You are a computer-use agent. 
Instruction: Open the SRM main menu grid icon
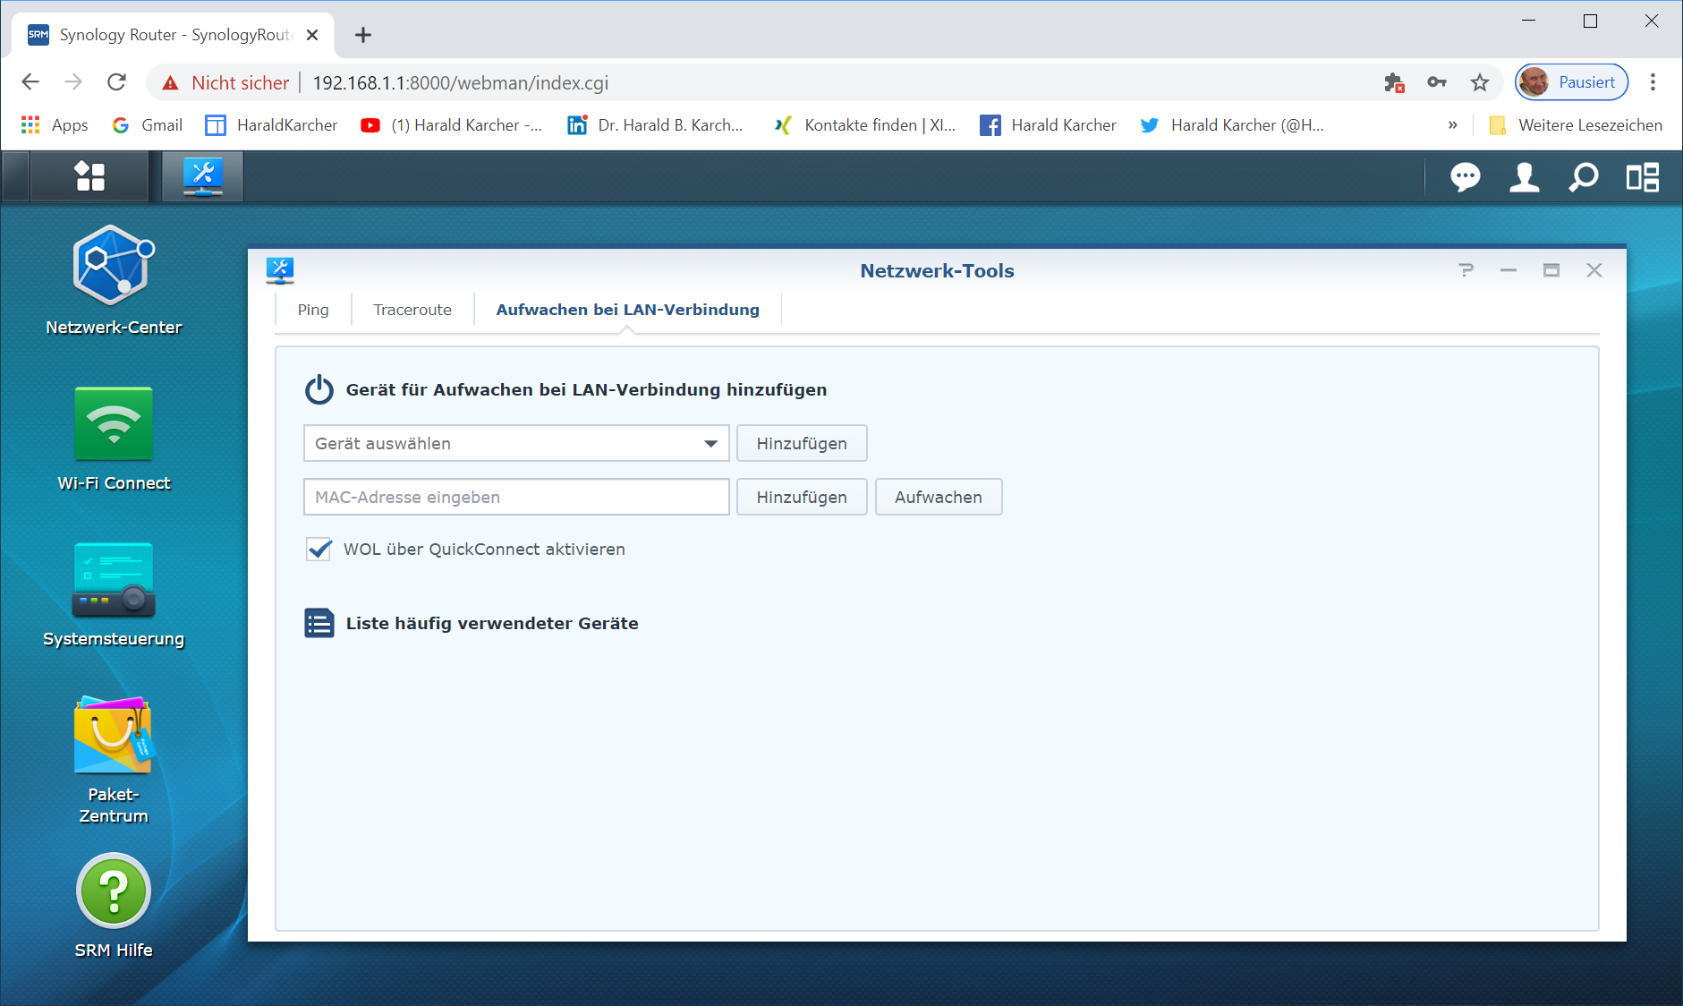(x=89, y=176)
